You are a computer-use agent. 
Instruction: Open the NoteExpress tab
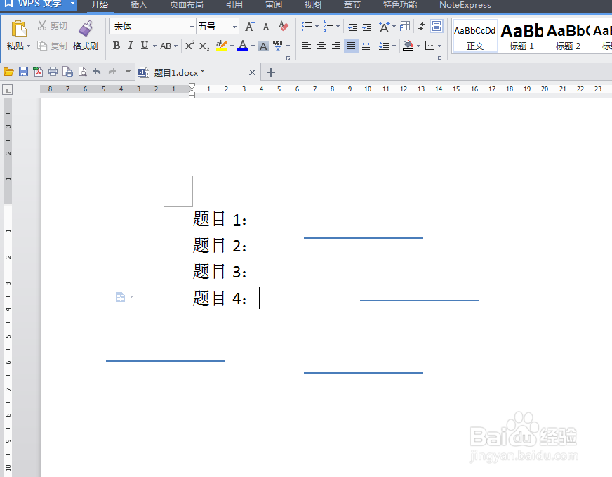[465, 5]
